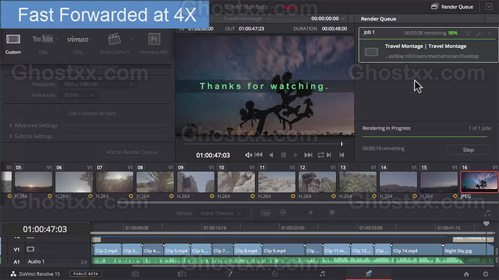499x280 pixels.
Task: Click the Render Queue panel icon
Action: pos(435,6)
